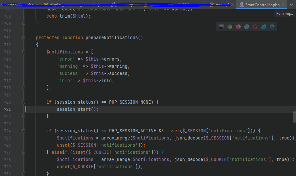
Task: Open file in Chrome browser
Action: (x=230, y=27)
